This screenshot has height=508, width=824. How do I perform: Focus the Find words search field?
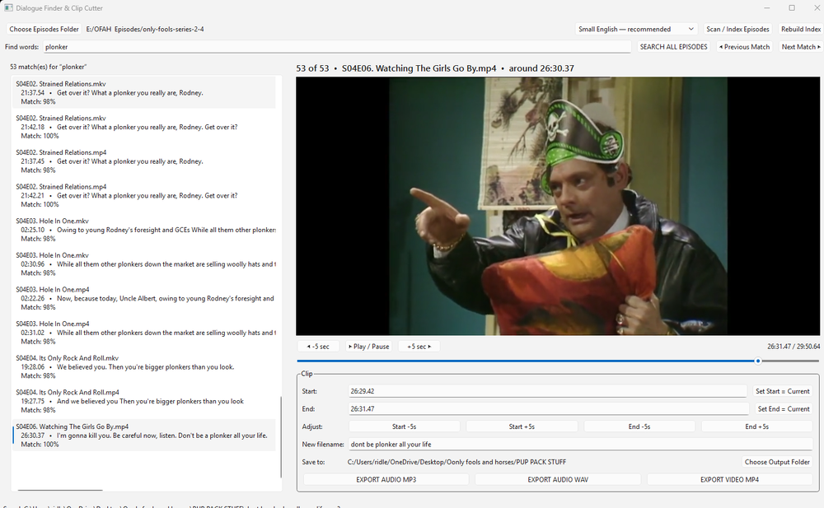coord(337,47)
